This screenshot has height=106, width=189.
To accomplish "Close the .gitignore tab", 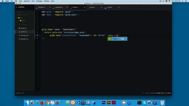I will point(119,7).
